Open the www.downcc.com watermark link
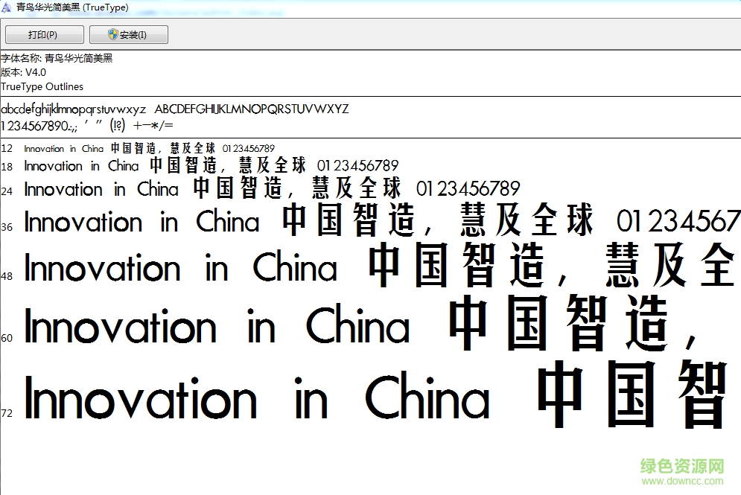This screenshot has height=495, width=741. (682, 482)
